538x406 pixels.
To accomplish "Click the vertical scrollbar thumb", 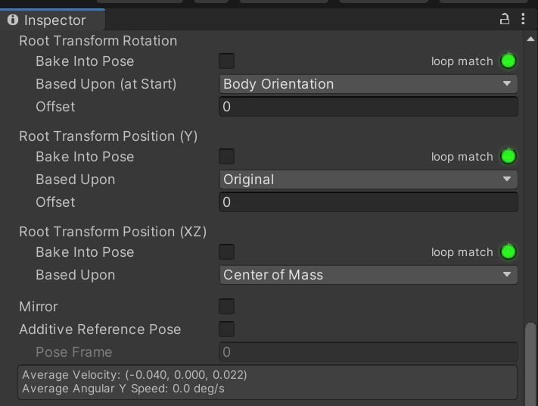I will pyautogui.click(x=530, y=364).
